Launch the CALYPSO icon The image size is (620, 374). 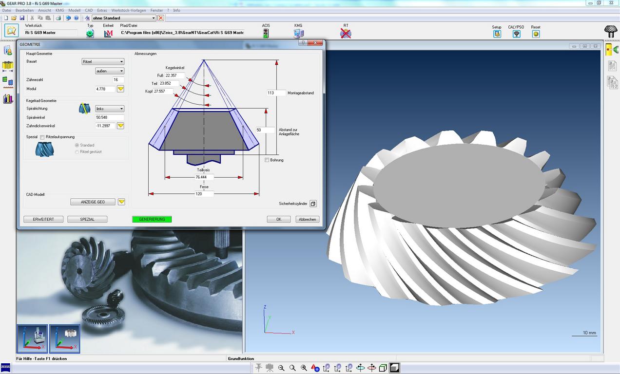[516, 34]
